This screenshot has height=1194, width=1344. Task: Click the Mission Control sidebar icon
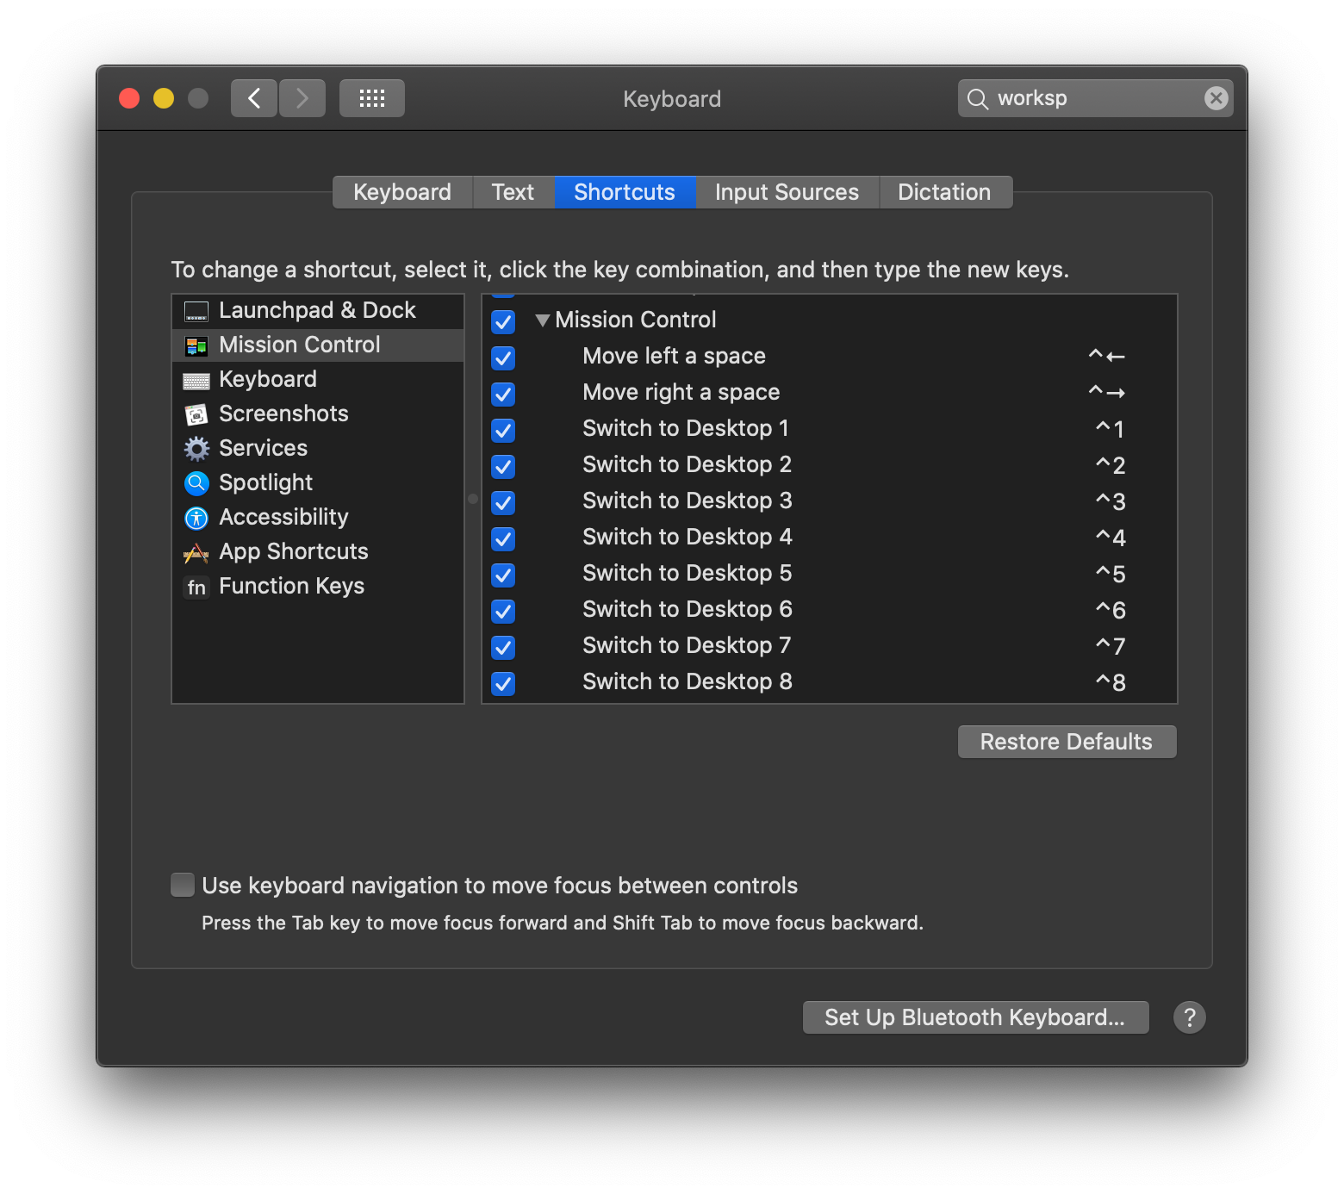click(196, 345)
